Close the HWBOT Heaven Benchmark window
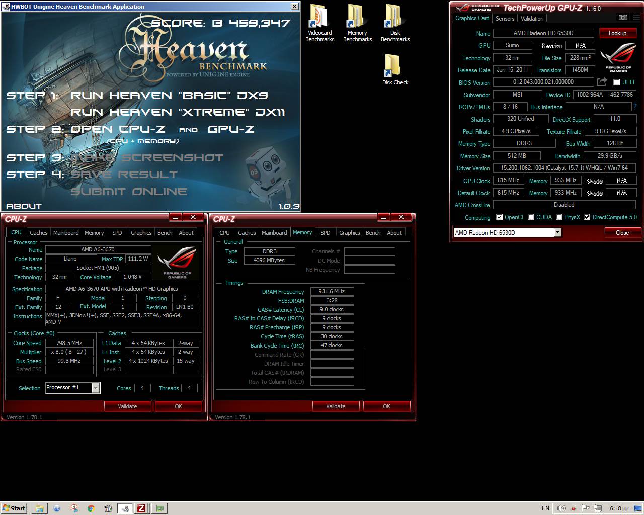 [x=295, y=6]
